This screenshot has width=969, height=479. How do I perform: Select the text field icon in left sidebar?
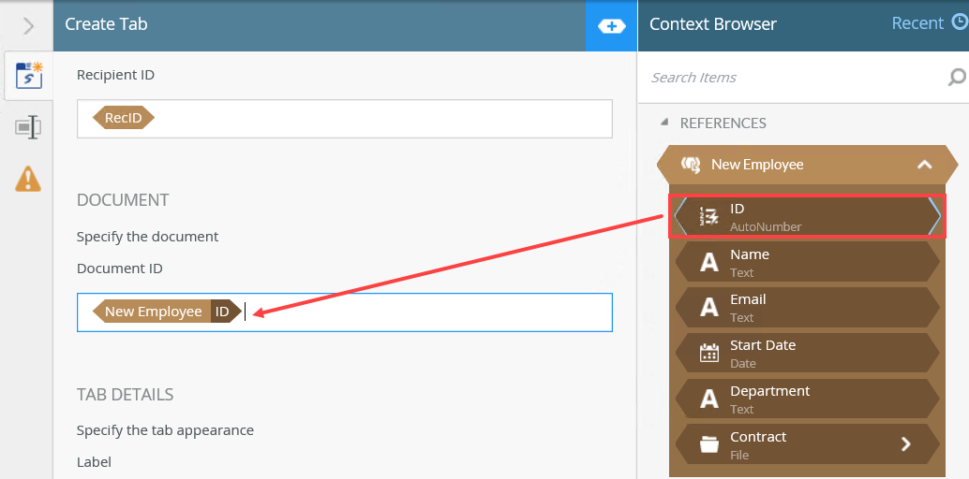(x=28, y=127)
